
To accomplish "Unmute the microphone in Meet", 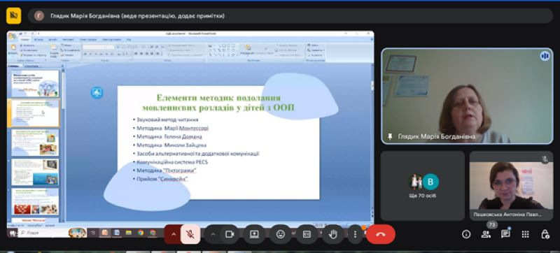I will click(x=190, y=234).
